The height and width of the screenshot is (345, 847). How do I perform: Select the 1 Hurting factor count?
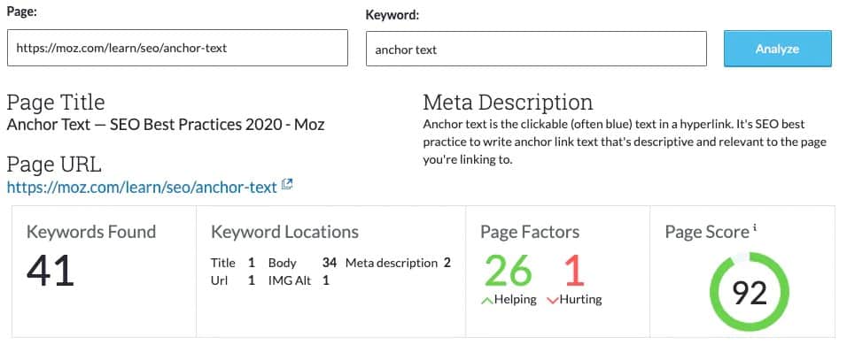pos(575,271)
